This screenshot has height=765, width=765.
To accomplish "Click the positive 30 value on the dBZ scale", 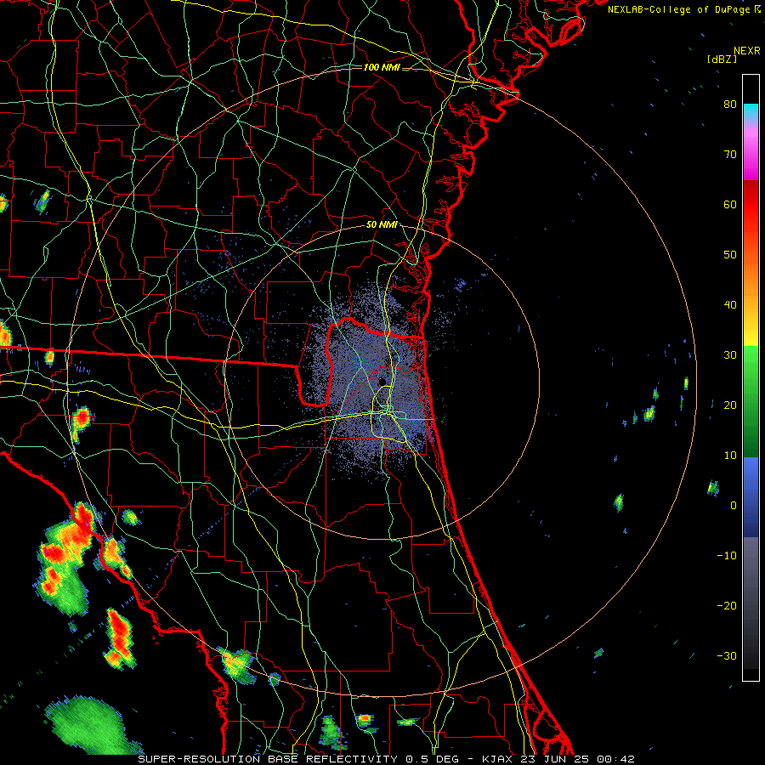I will 730,354.
